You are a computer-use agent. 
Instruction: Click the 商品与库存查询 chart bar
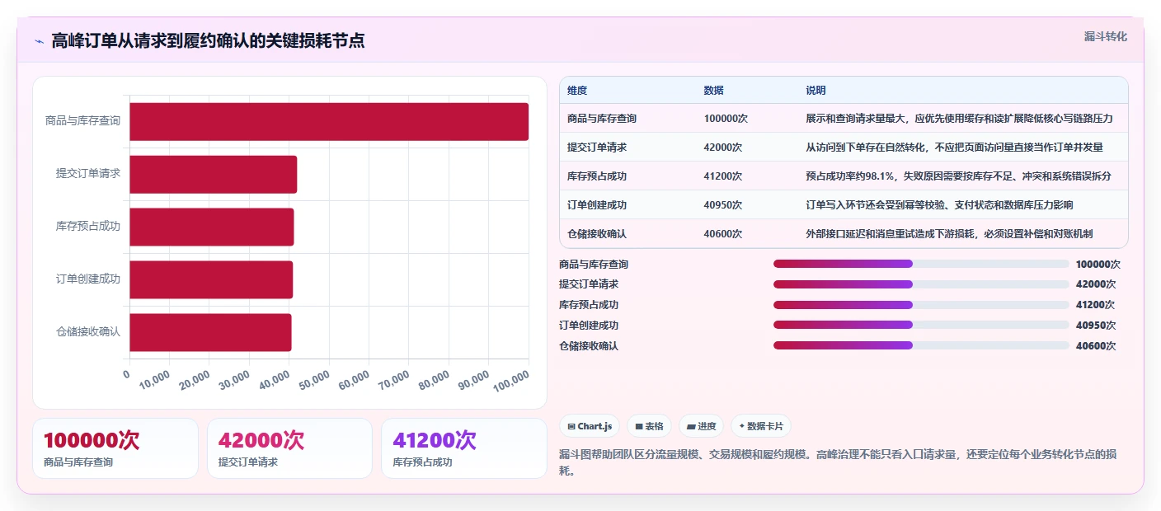click(329, 121)
